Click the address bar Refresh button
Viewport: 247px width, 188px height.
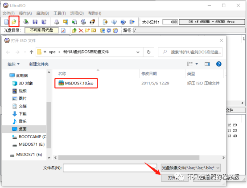click(x=148, y=52)
